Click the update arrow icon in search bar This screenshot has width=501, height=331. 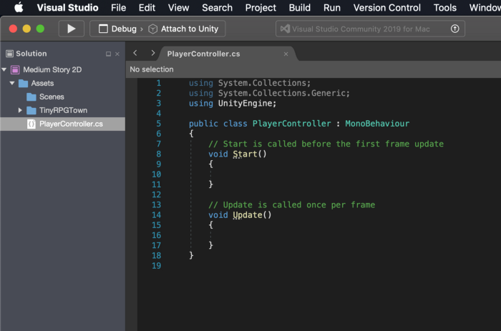coord(454,29)
